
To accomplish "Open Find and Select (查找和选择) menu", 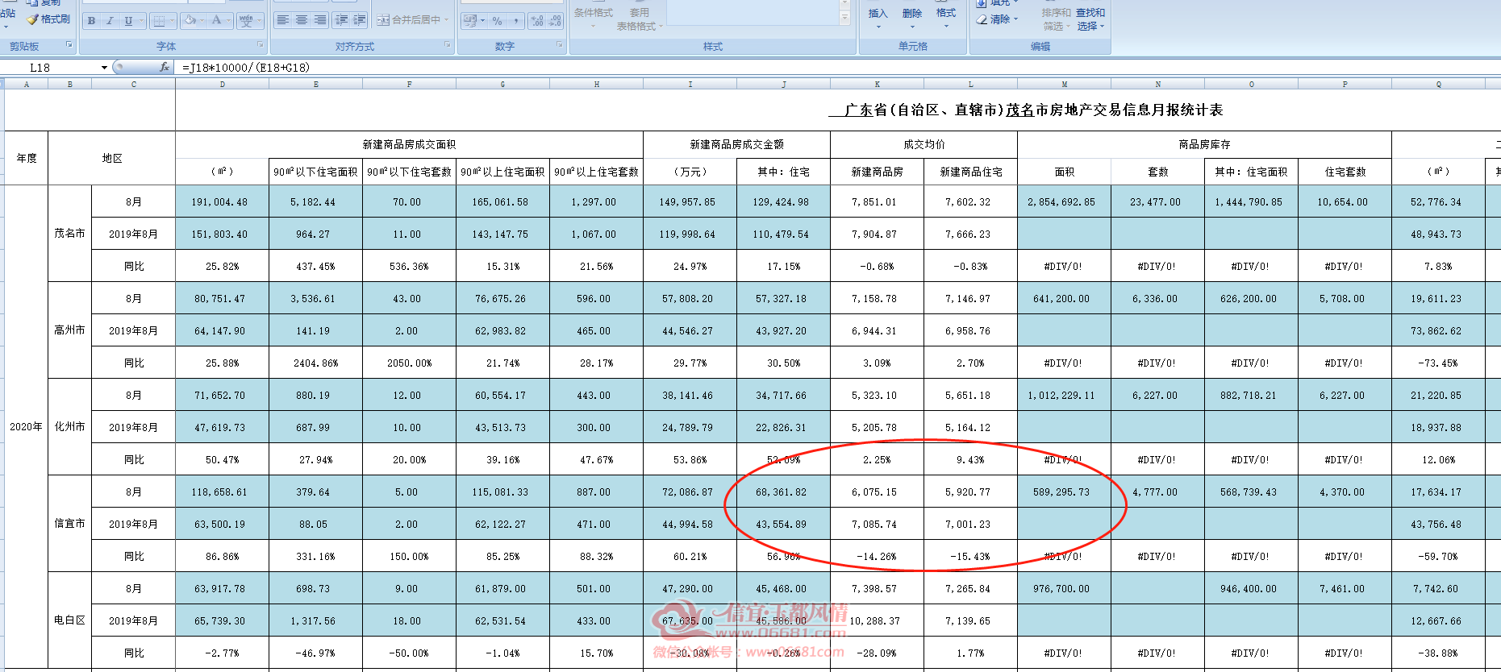I will point(1090,19).
